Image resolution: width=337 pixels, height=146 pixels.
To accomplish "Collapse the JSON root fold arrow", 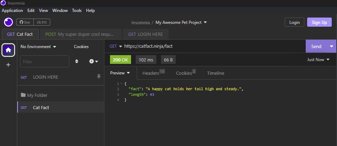I will [x=122, y=84].
